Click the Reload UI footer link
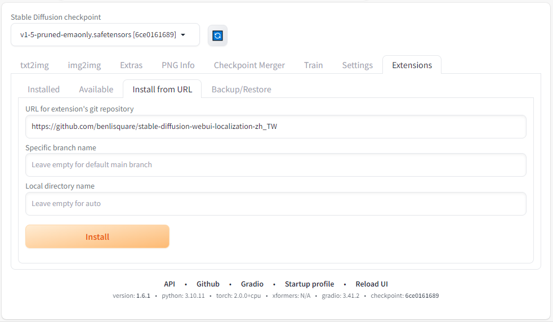The height and width of the screenshot is (322, 553). pos(372,284)
